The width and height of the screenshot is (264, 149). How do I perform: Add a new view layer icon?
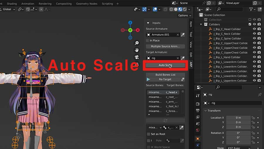coord(255,3)
